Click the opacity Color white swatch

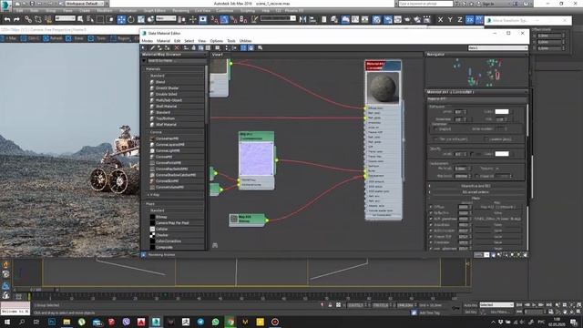point(502,154)
